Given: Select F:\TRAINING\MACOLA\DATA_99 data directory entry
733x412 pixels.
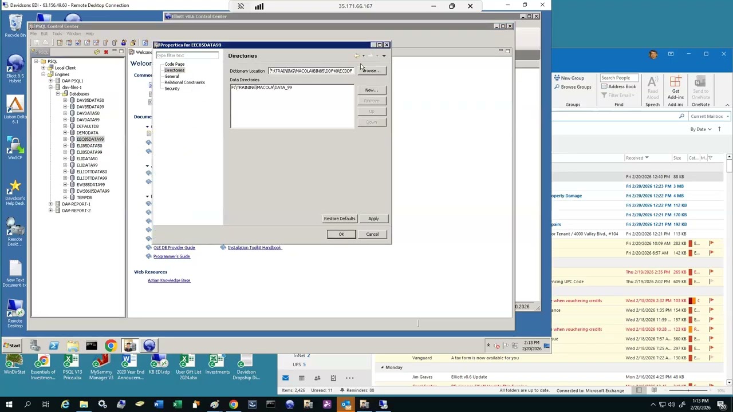Looking at the screenshot, I should point(262,88).
